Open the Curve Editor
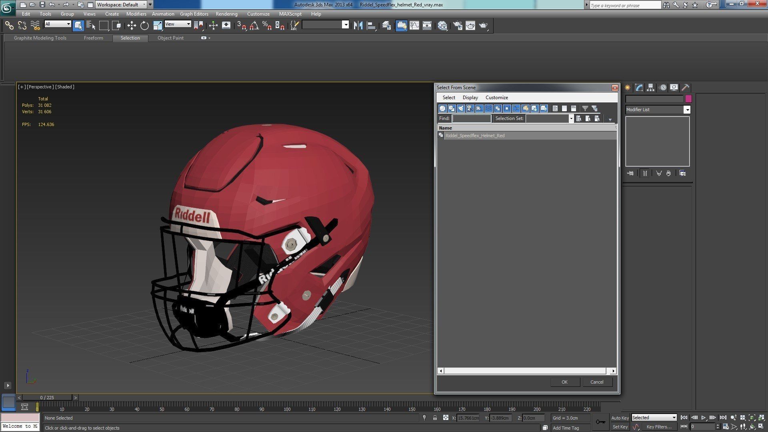The height and width of the screenshot is (432, 768). click(414, 26)
